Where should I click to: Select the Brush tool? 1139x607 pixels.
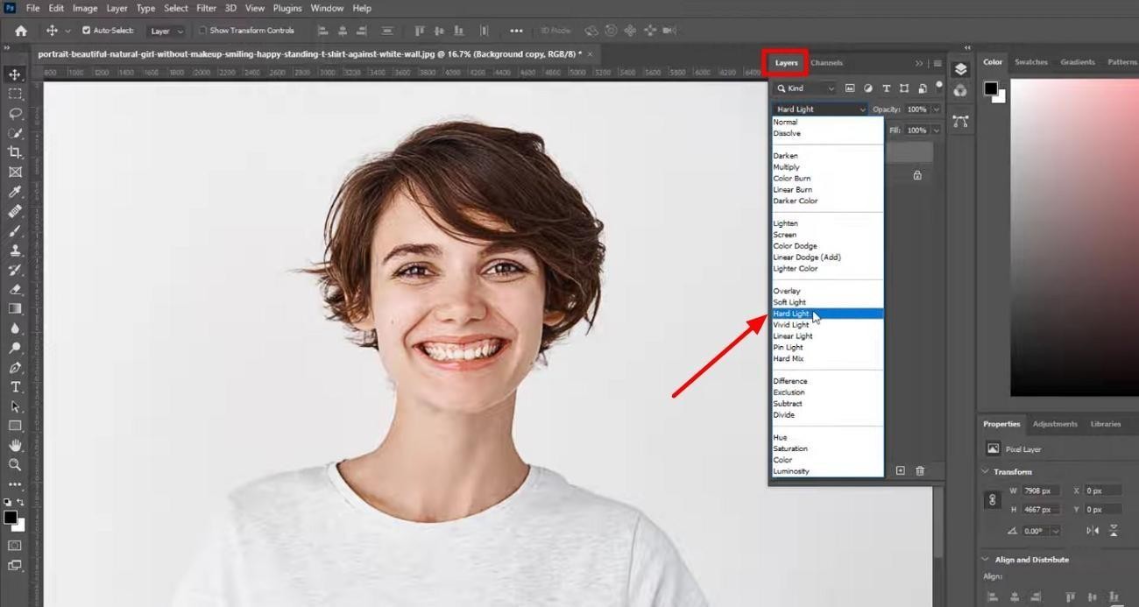tap(15, 231)
